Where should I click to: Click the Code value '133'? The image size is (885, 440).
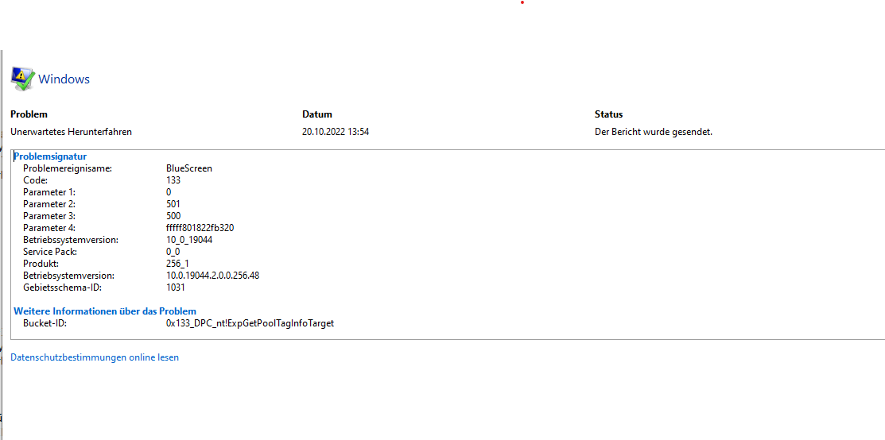click(173, 180)
